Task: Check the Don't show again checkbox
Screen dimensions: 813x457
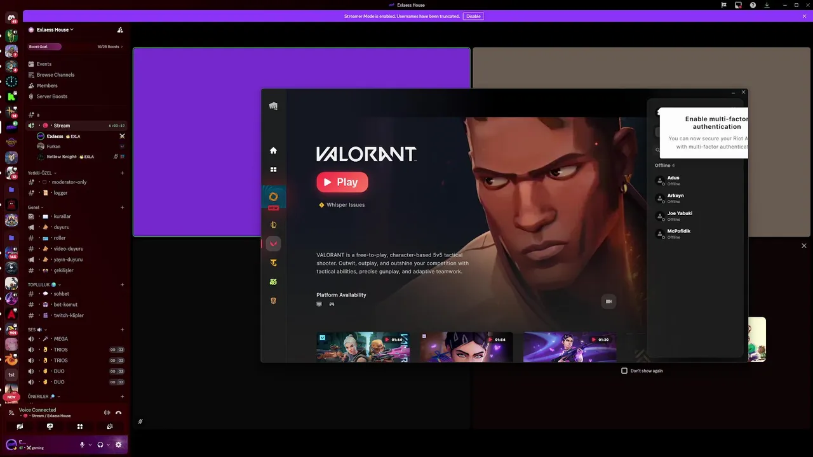Action: 624,371
